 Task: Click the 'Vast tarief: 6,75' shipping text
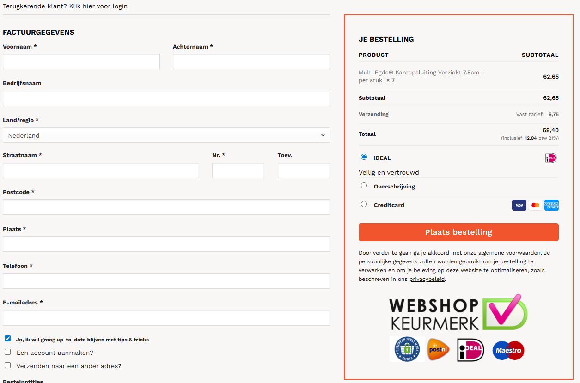click(537, 114)
